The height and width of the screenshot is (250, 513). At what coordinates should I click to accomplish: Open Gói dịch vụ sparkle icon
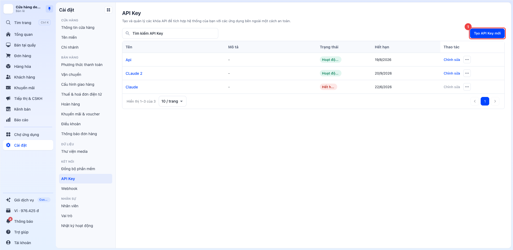click(8, 200)
